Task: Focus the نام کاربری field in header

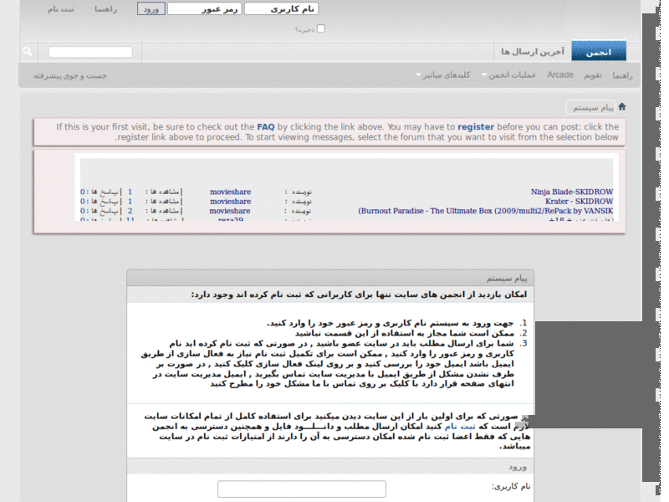Action: (281, 9)
